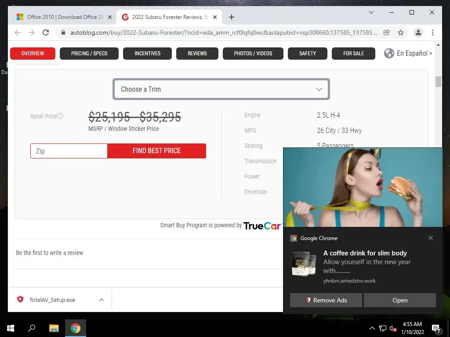Close the 2022 Subaru Forester tab
Screen dimensions: 450x337
(x=215, y=17)
